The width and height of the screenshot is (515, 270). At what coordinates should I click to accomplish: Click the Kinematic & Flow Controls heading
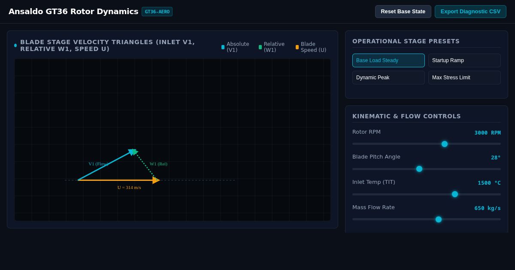(x=406, y=116)
